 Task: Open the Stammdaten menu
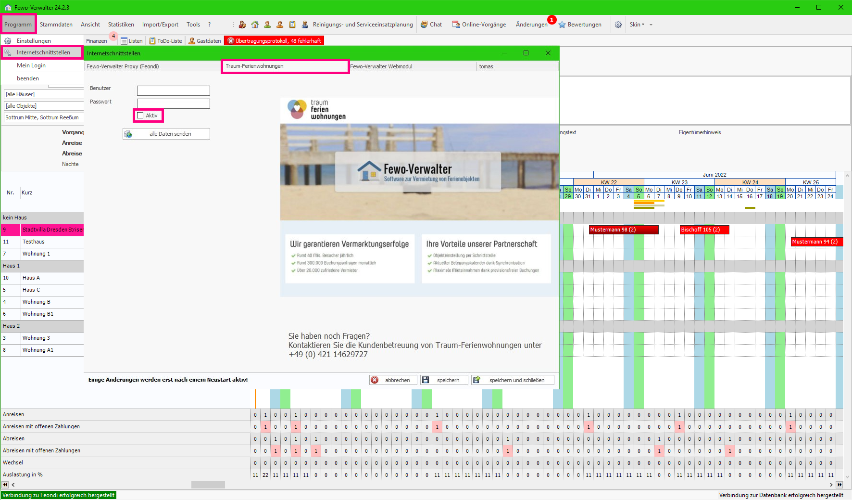tap(56, 25)
